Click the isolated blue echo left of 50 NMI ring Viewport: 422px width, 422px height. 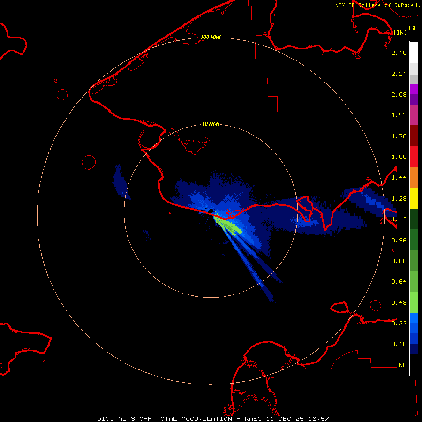tap(121, 182)
